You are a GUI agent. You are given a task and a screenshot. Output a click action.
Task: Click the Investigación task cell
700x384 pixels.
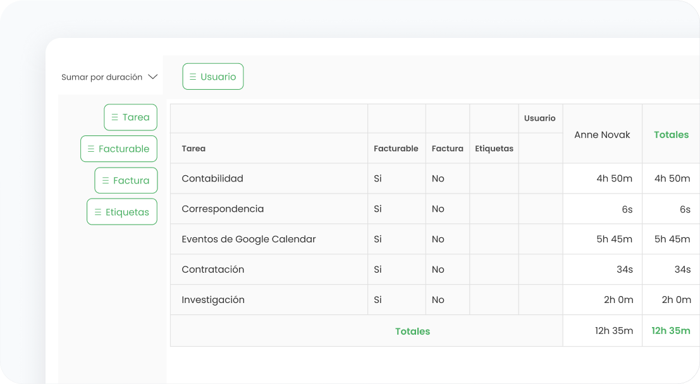[213, 300]
